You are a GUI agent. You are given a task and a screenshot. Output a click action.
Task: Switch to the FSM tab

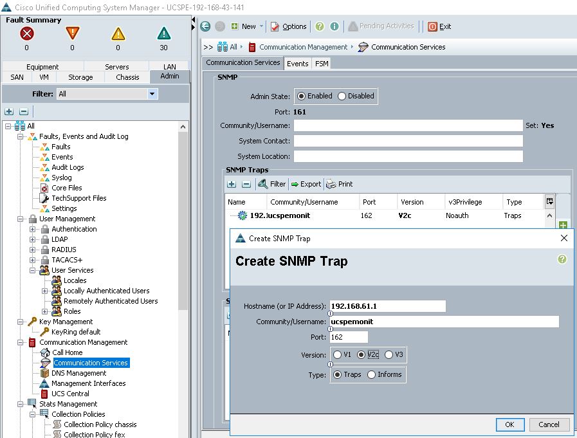(321, 63)
